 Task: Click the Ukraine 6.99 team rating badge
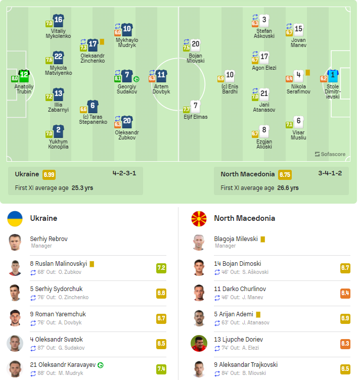click(x=49, y=175)
